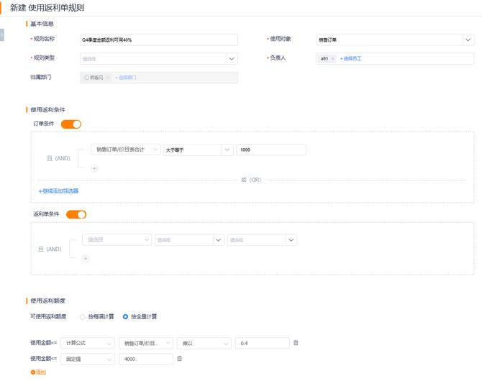This screenshot has height=381, width=482.
Task: Click the 继续添加筛选器 link
Action: pos(58,191)
